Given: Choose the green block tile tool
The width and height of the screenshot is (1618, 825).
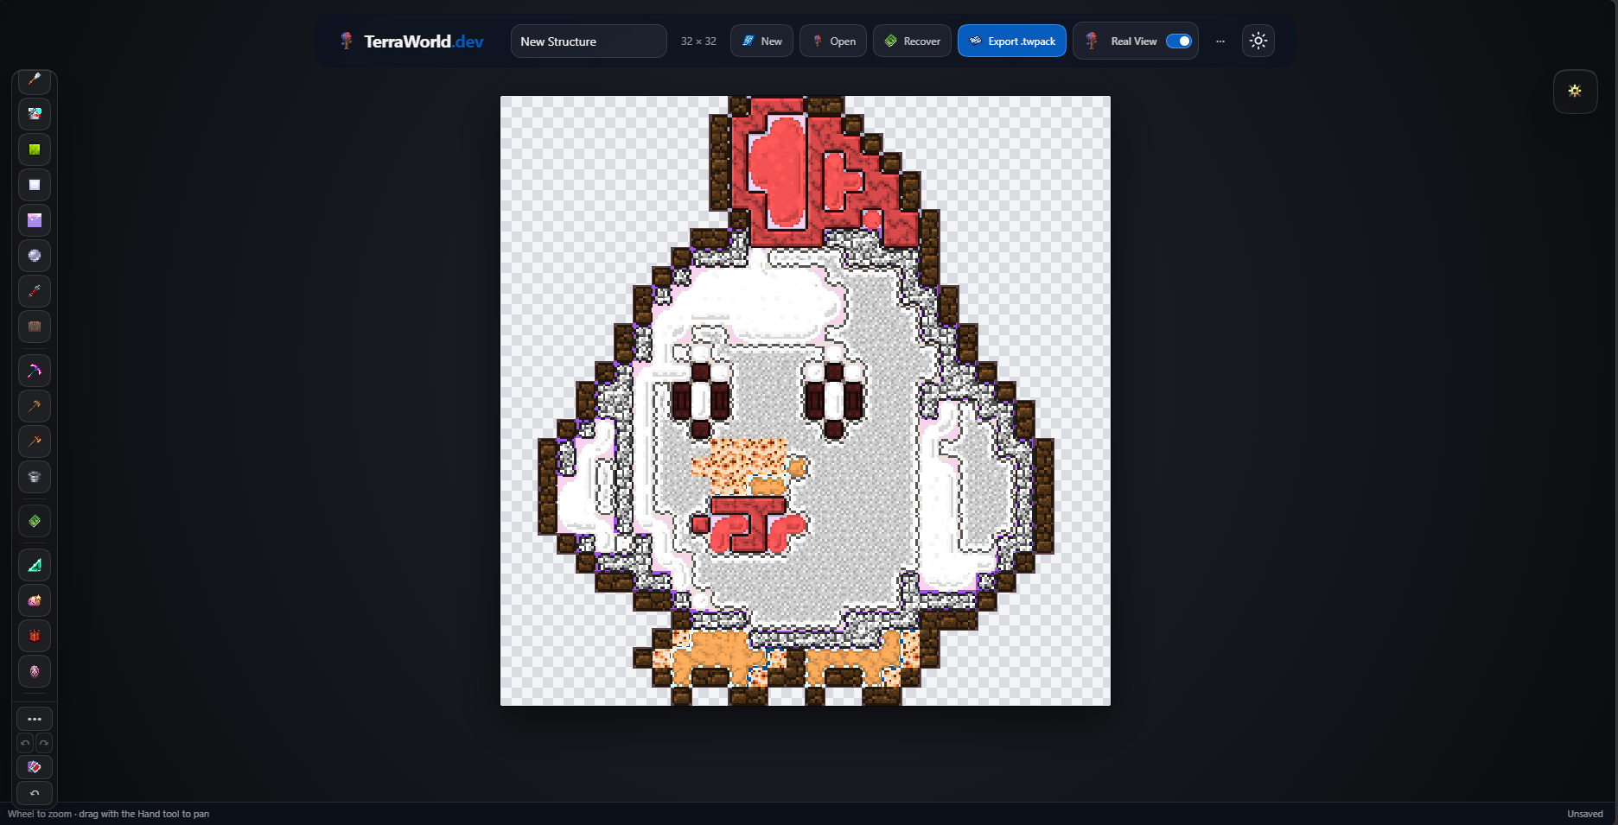Looking at the screenshot, I should [35, 149].
